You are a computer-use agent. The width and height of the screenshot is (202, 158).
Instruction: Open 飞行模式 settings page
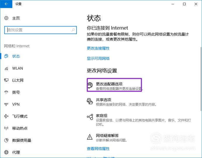tap(20, 116)
